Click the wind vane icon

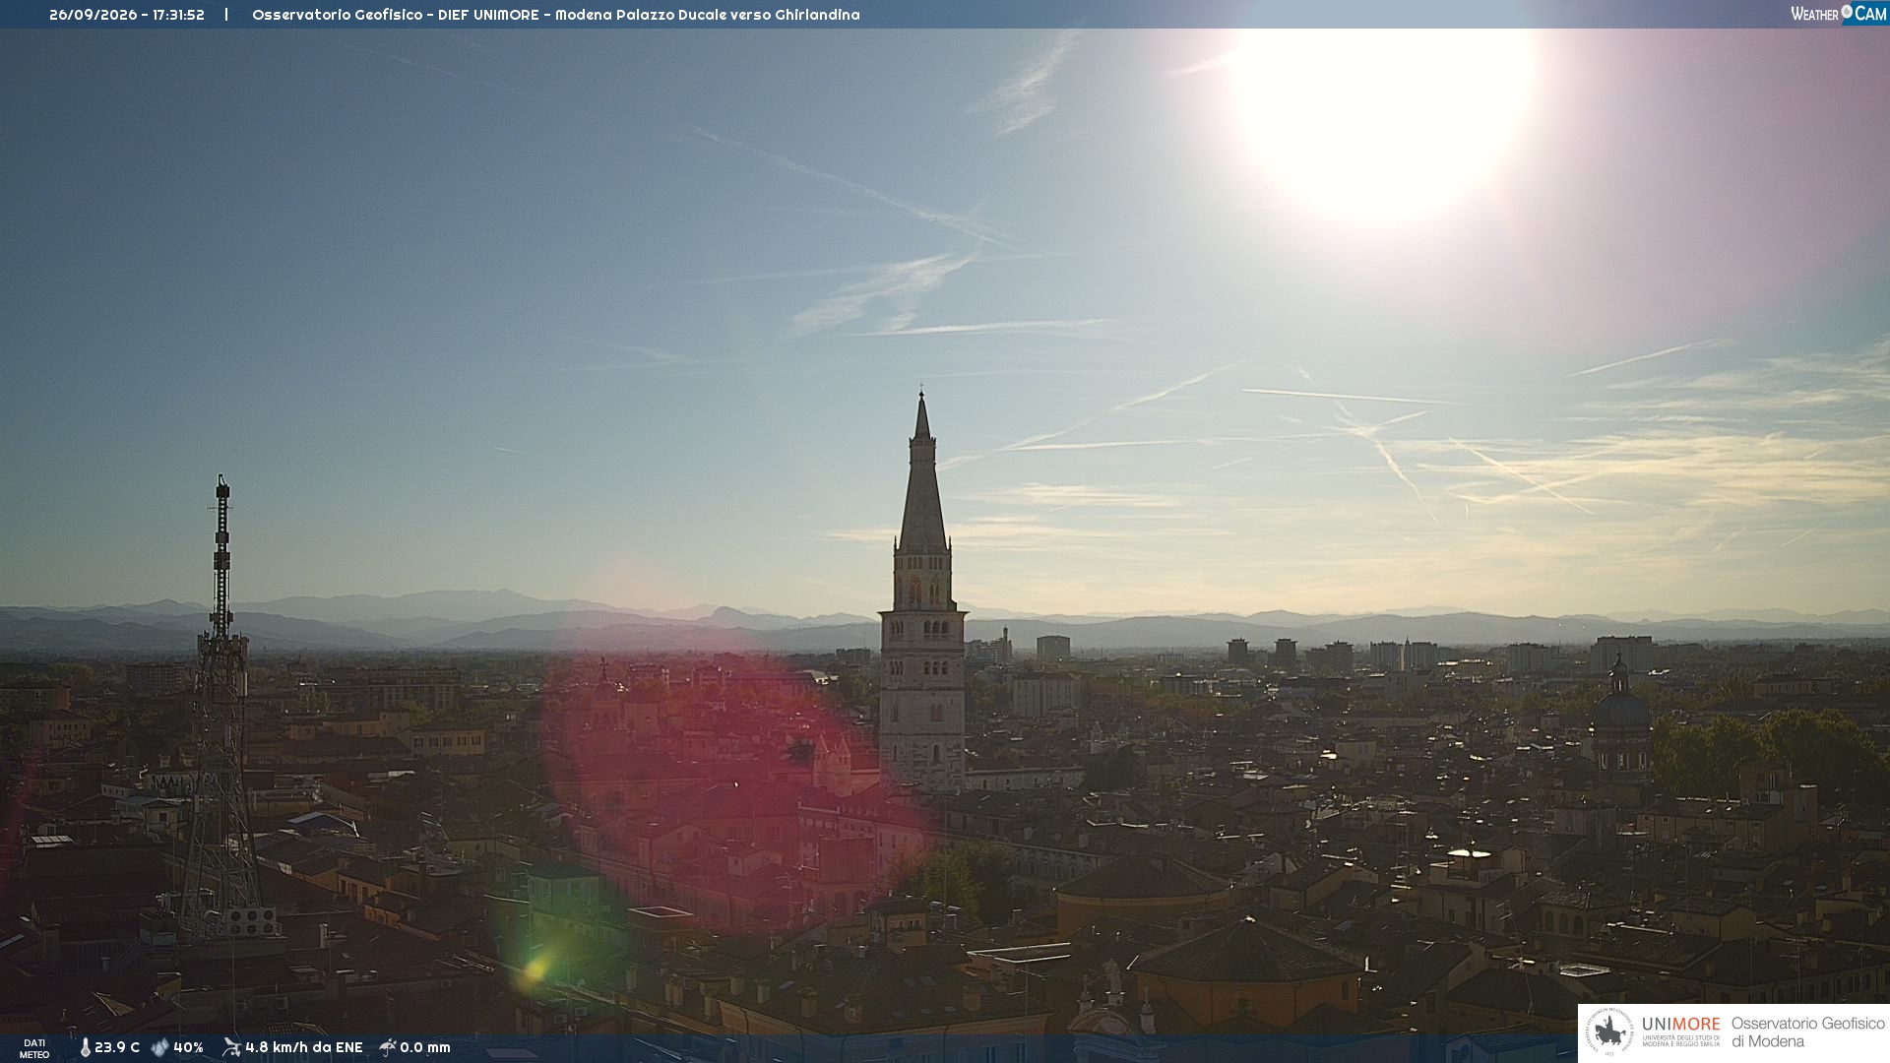[231, 1047]
